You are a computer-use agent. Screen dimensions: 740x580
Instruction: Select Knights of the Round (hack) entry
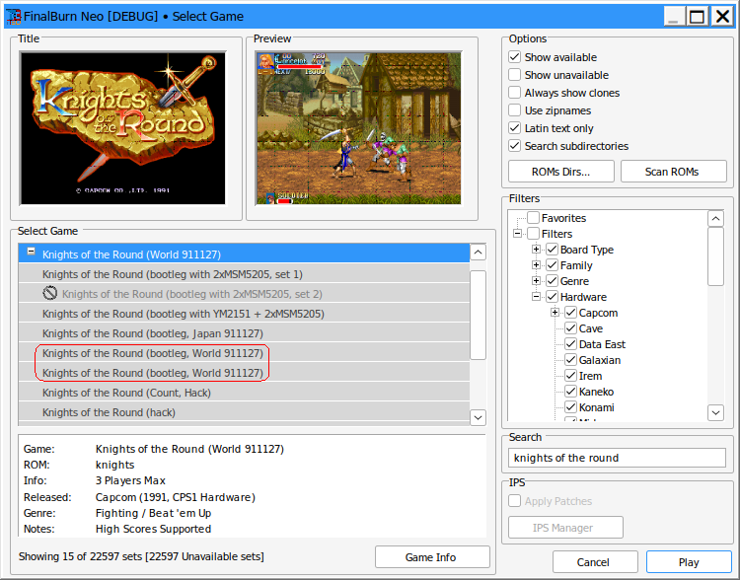tap(244, 412)
